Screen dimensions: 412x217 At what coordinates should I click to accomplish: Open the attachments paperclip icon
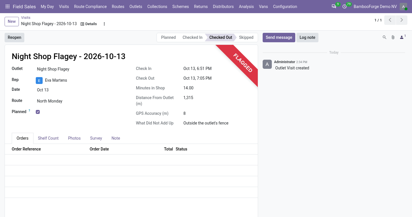click(x=393, y=37)
